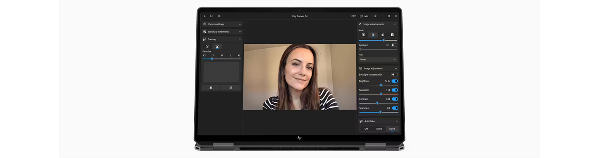Image resolution: width=599 pixels, height=158 pixels.
Task: Toggle the right panel icon near Help
Action: 375,16
